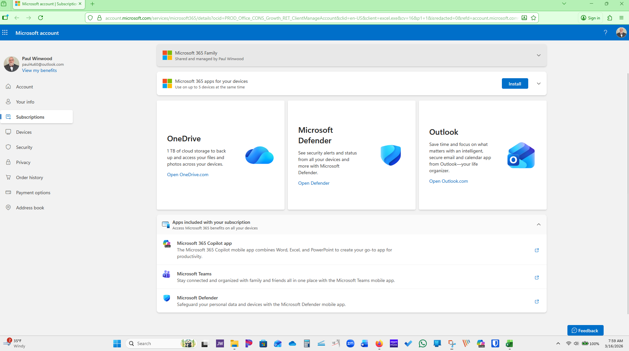Click View my benefits link
Viewport: 629px width, 351px height.
(39, 70)
